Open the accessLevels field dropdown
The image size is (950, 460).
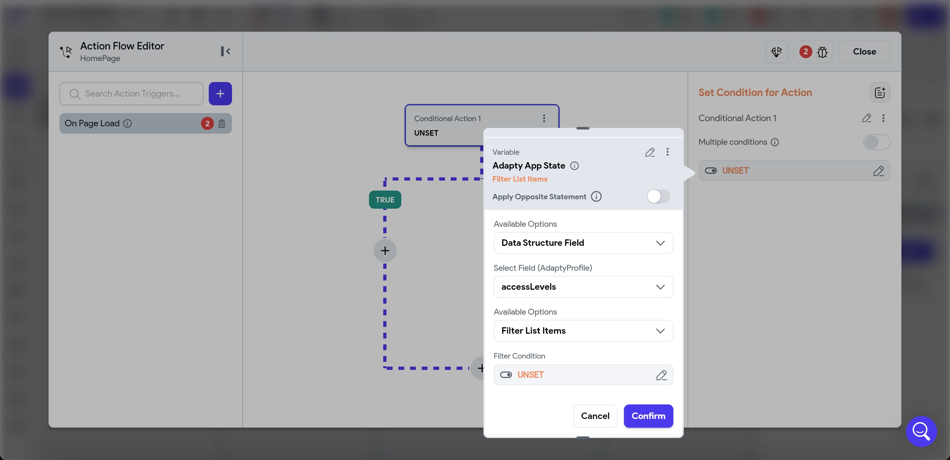[x=583, y=287]
